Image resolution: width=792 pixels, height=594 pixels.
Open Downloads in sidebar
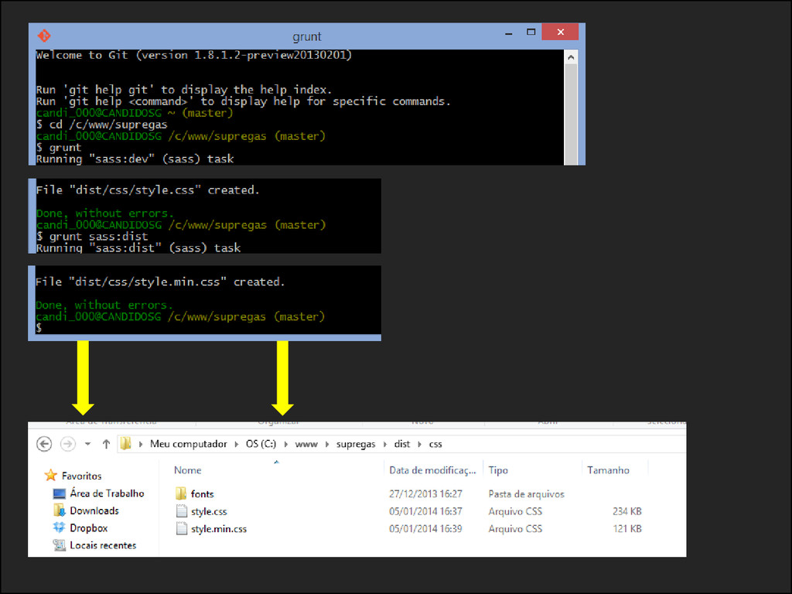click(94, 510)
